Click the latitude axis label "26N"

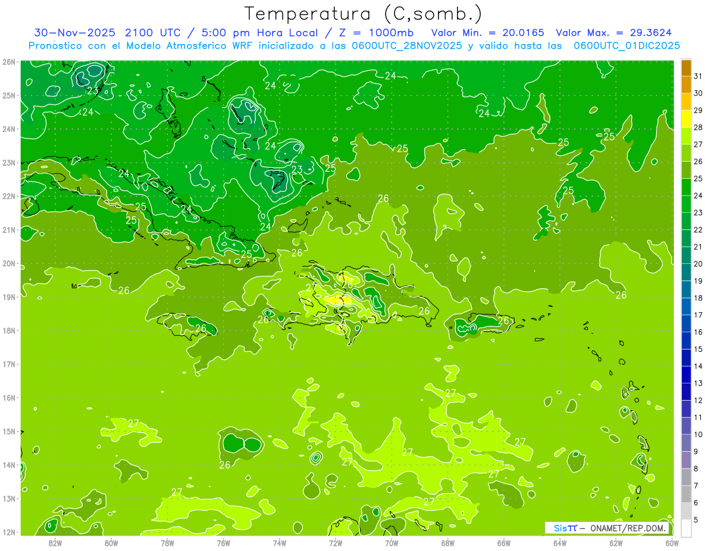tap(9, 62)
